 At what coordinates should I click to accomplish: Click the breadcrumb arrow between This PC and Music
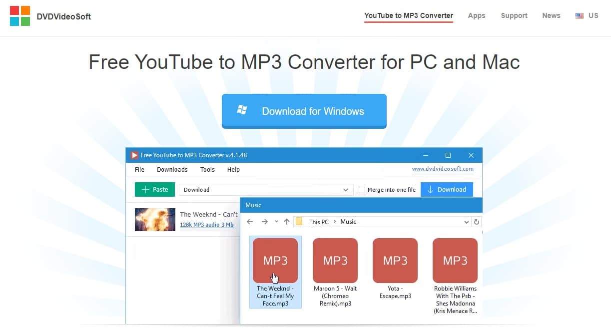(335, 222)
